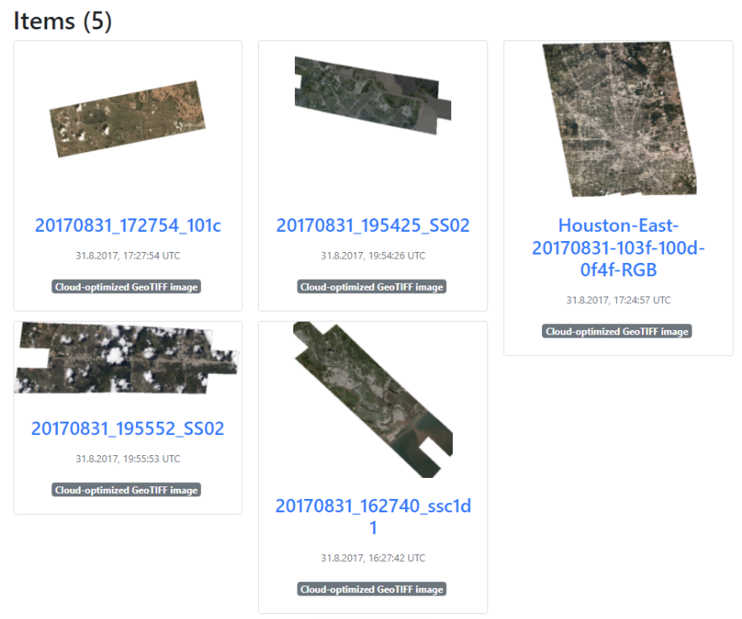This screenshot has height=619, width=742.
Task: Click the 19:54:26 UTC timestamp
Action: [x=372, y=255]
